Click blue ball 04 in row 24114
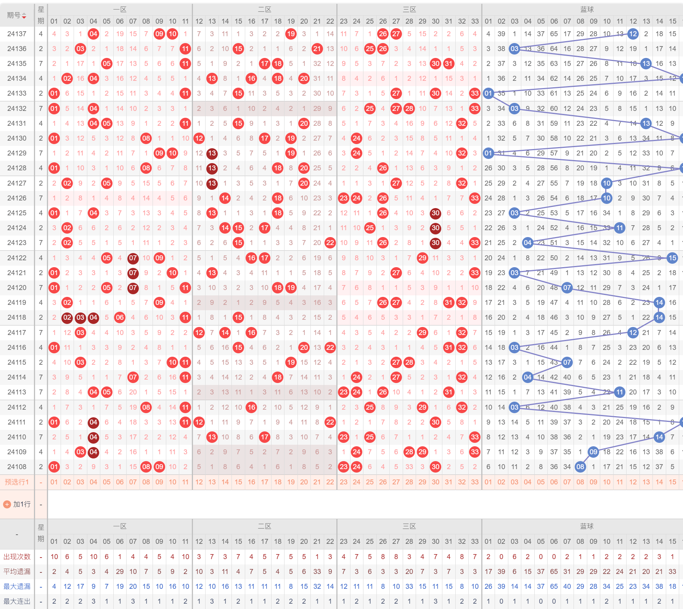 click(x=528, y=377)
